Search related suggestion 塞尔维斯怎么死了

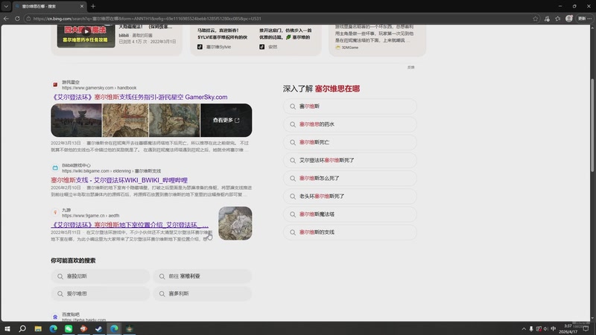349,178
